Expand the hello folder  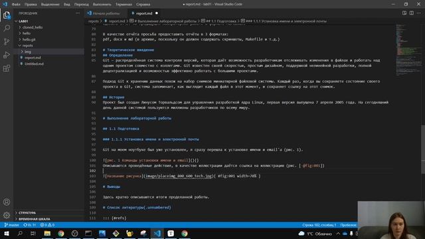pyautogui.click(x=27, y=33)
